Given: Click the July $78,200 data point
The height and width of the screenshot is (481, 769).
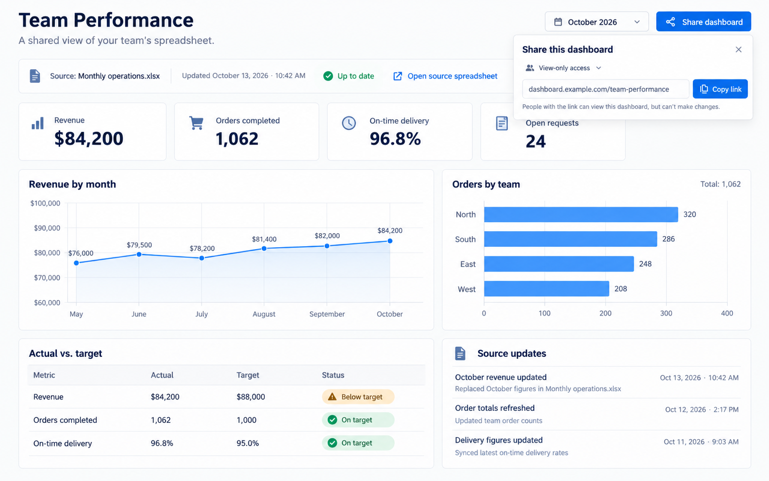Looking at the screenshot, I should click(202, 258).
